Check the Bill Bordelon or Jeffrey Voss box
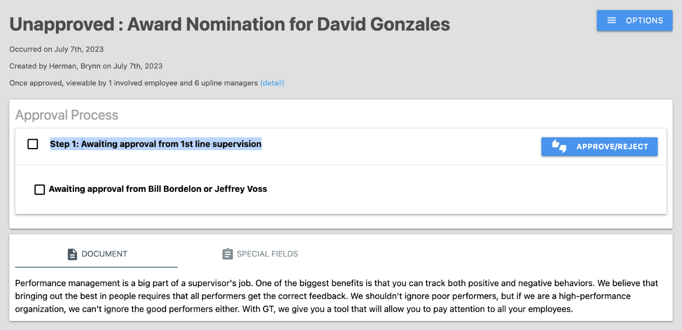This screenshot has height=330, width=682. 40,189
